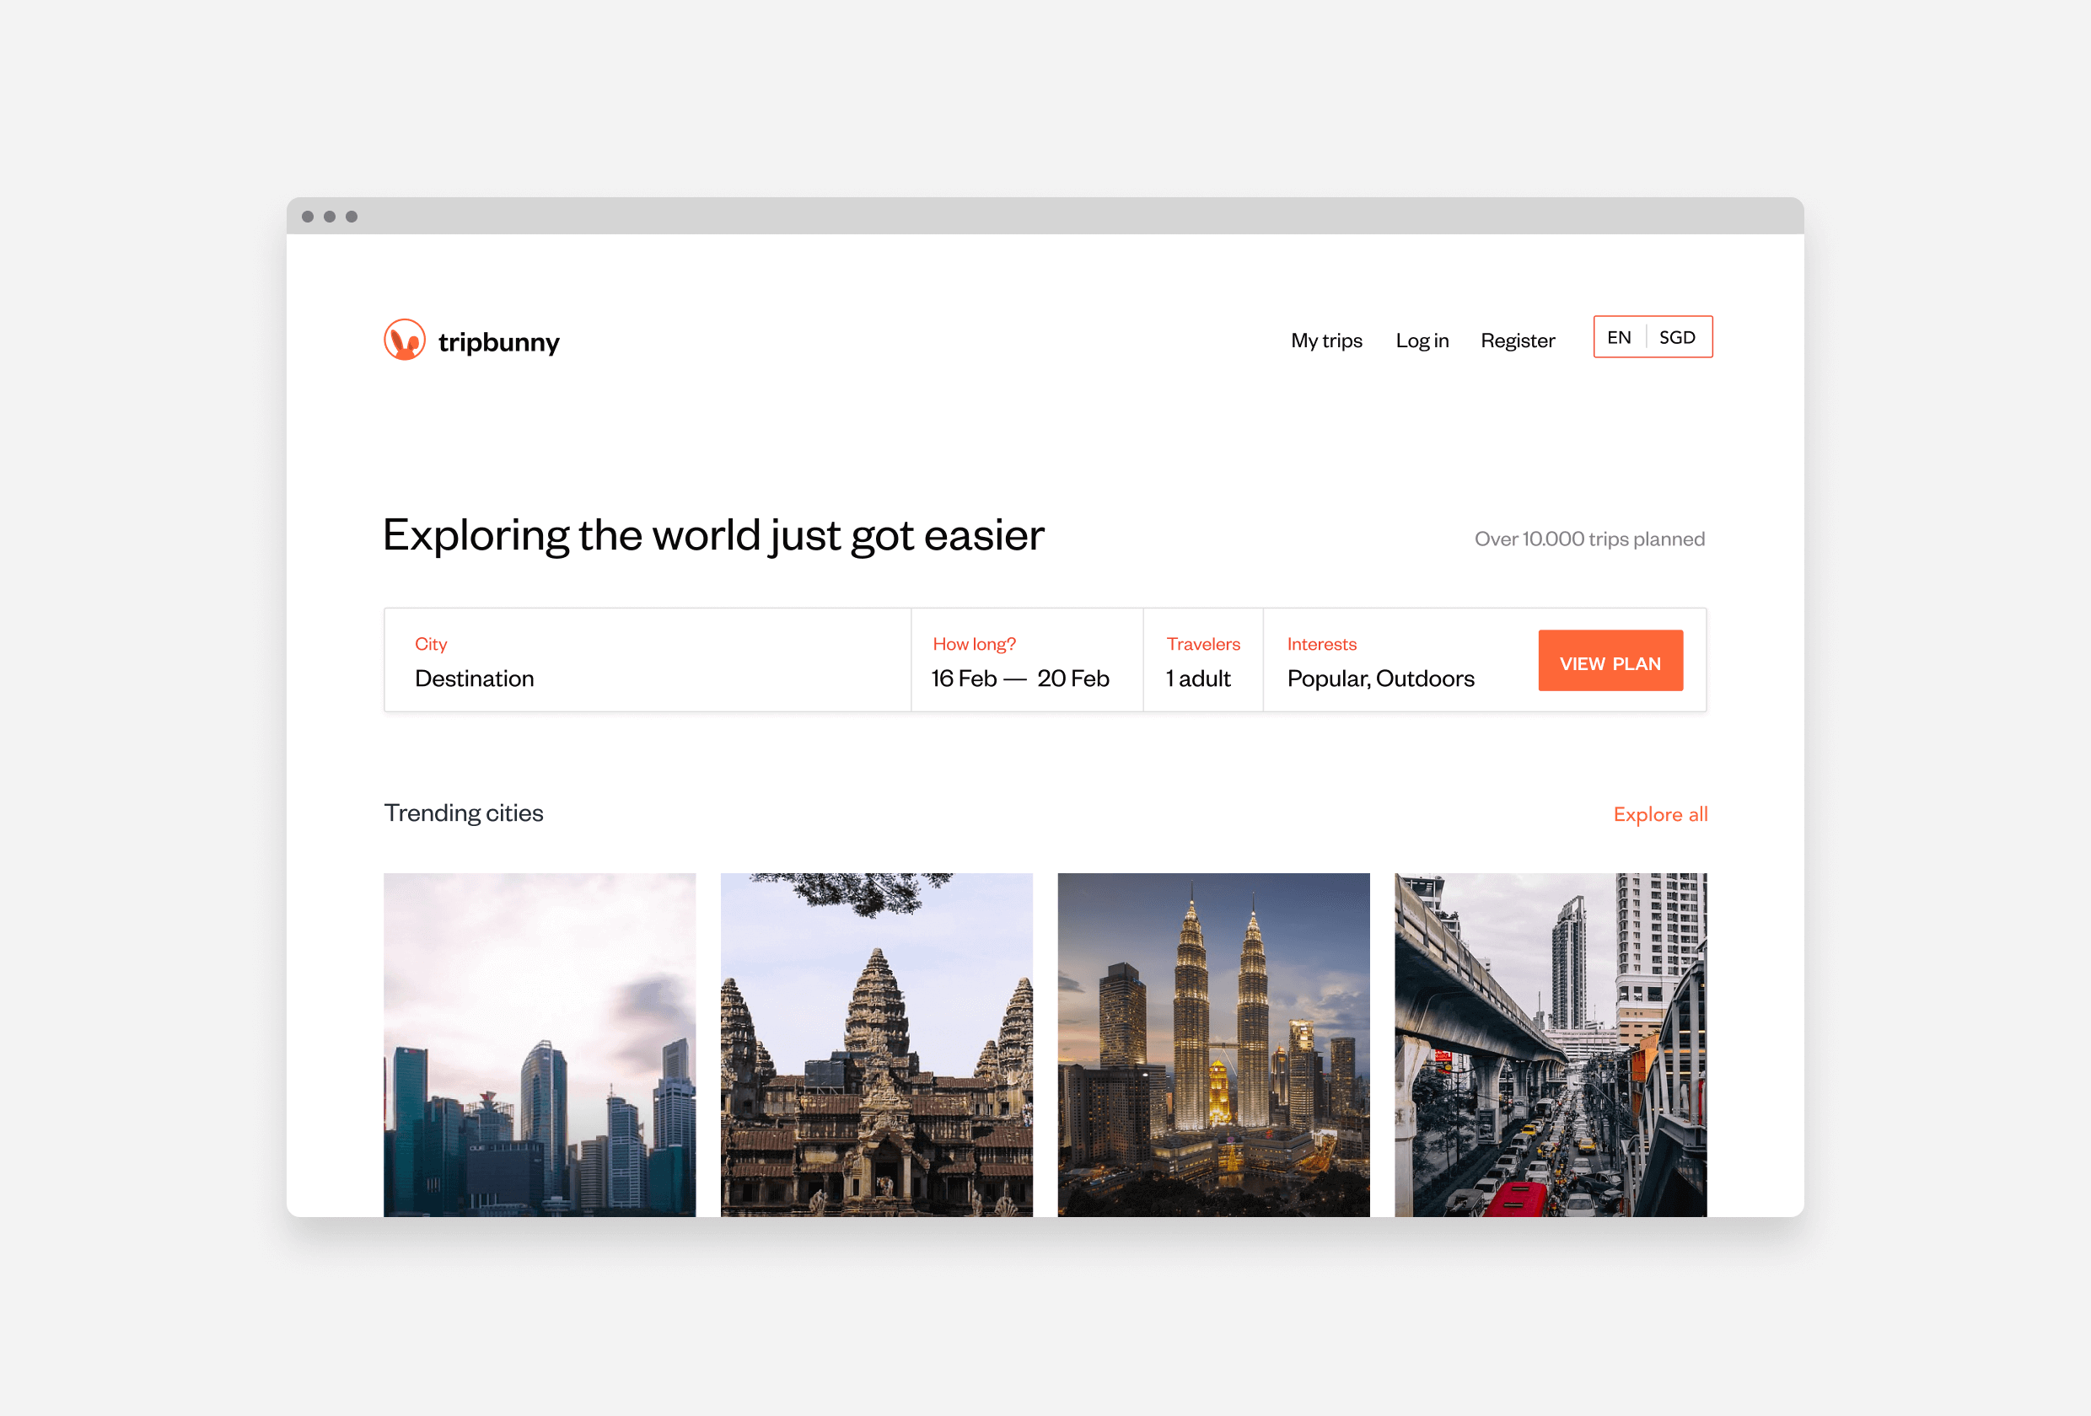Click the tripbunny rabbit logo icon

click(x=404, y=340)
